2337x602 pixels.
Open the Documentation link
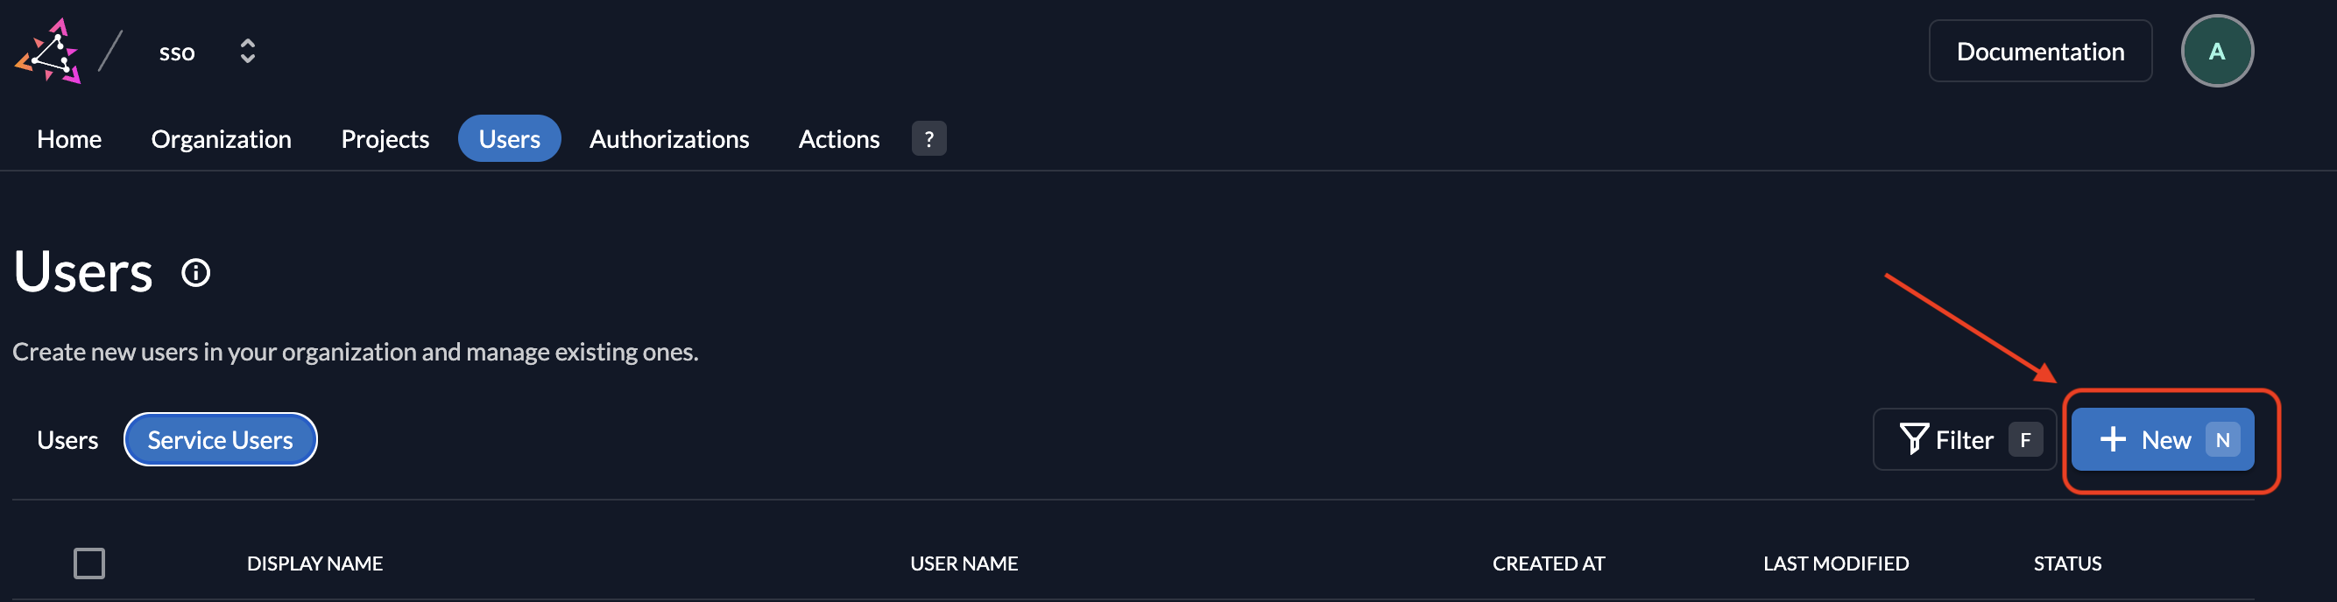pos(2039,52)
